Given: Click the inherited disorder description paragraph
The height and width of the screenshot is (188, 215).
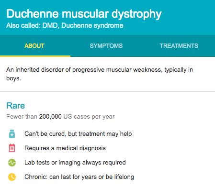Looking at the screenshot, I should (100, 74).
